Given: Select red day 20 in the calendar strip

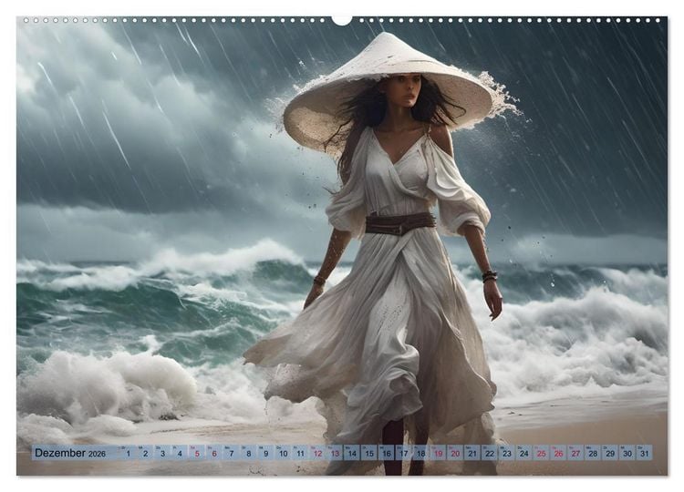Looking at the screenshot, I should pyautogui.click(x=455, y=452).
